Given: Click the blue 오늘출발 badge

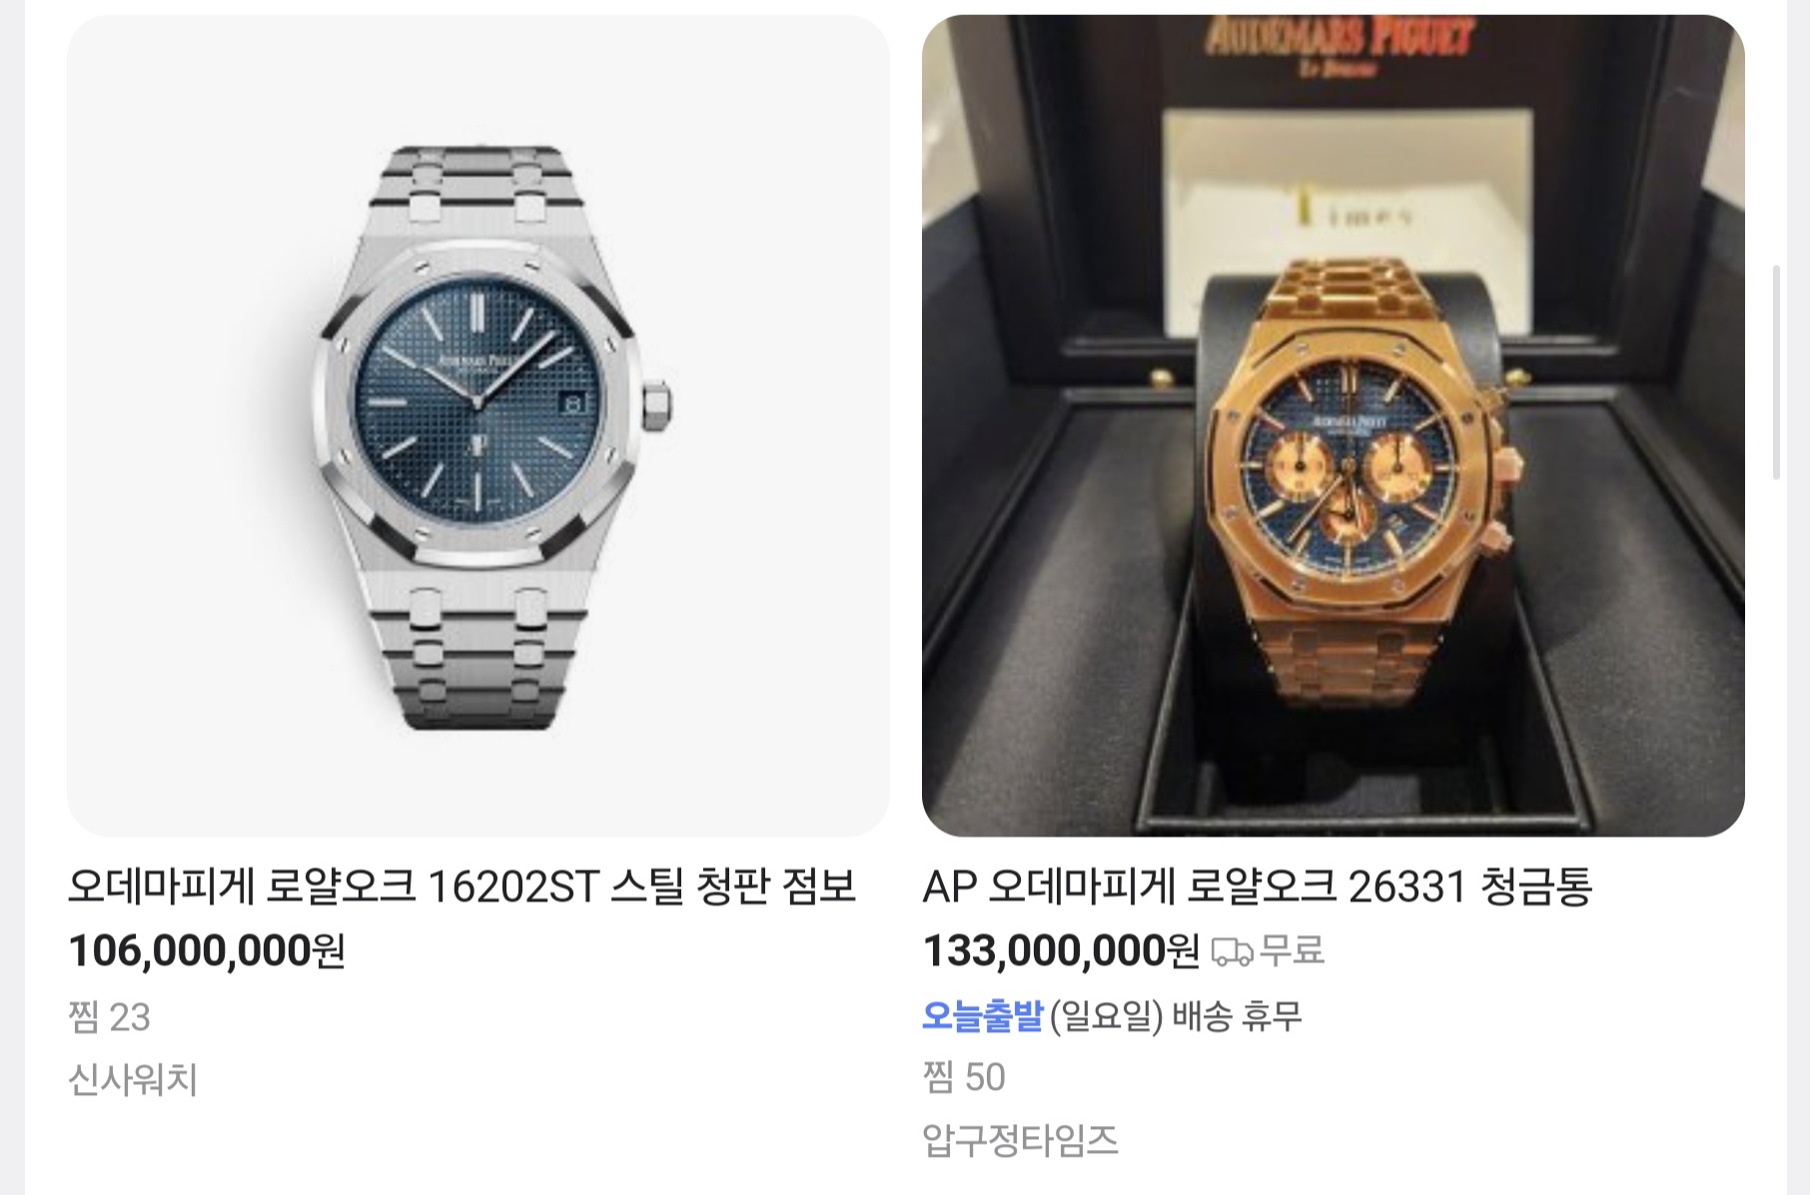Looking at the screenshot, I should 982,1016.
